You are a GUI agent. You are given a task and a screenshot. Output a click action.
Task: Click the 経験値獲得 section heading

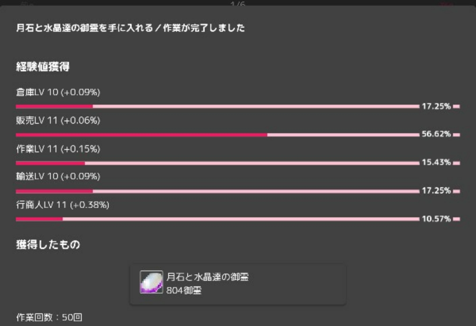43,67
